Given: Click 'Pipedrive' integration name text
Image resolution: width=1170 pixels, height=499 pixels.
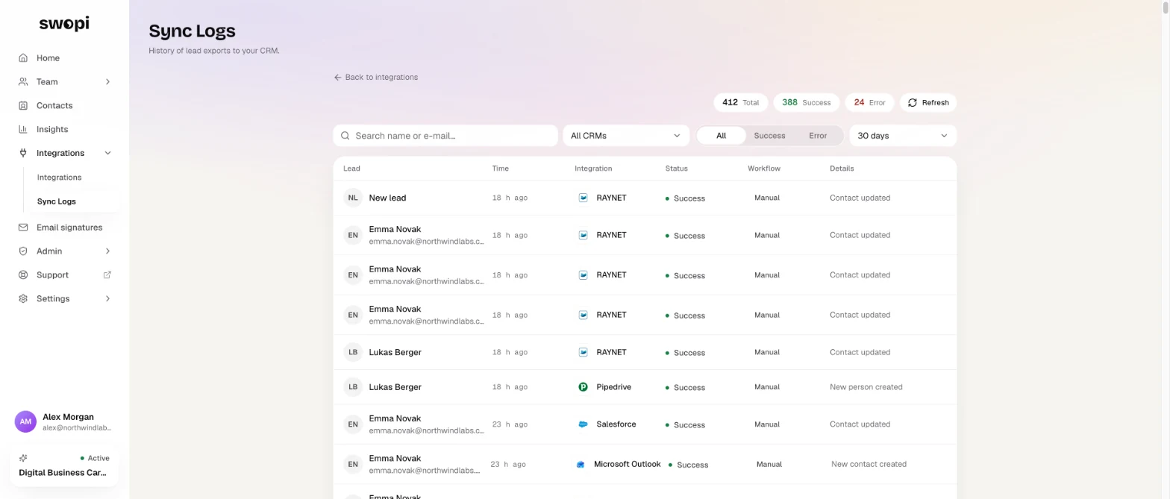Looking at the screenshot, I should pos(613,387).
